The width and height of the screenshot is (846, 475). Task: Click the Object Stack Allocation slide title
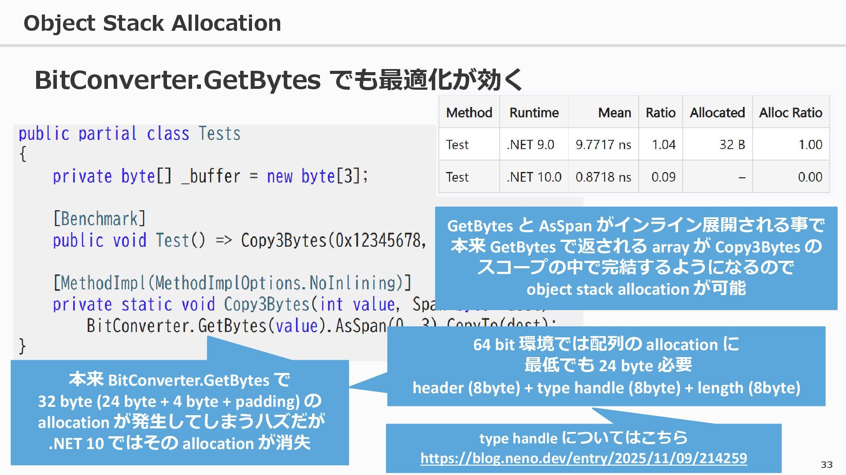click(x=152, y=23)
